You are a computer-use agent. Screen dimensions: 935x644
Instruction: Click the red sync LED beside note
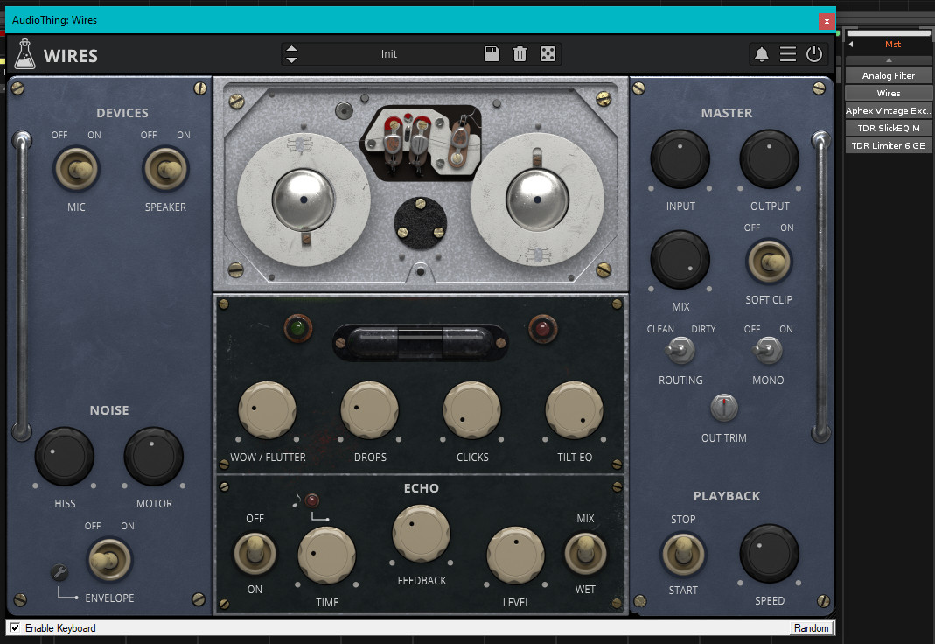(x=312, y=500)
